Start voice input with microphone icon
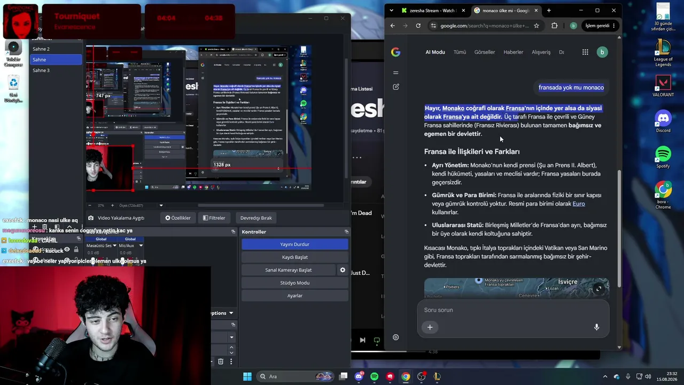684x385 pixels. pos(596,327)
